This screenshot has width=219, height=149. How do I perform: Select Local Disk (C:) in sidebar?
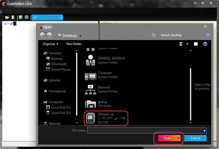pos(61,107)
